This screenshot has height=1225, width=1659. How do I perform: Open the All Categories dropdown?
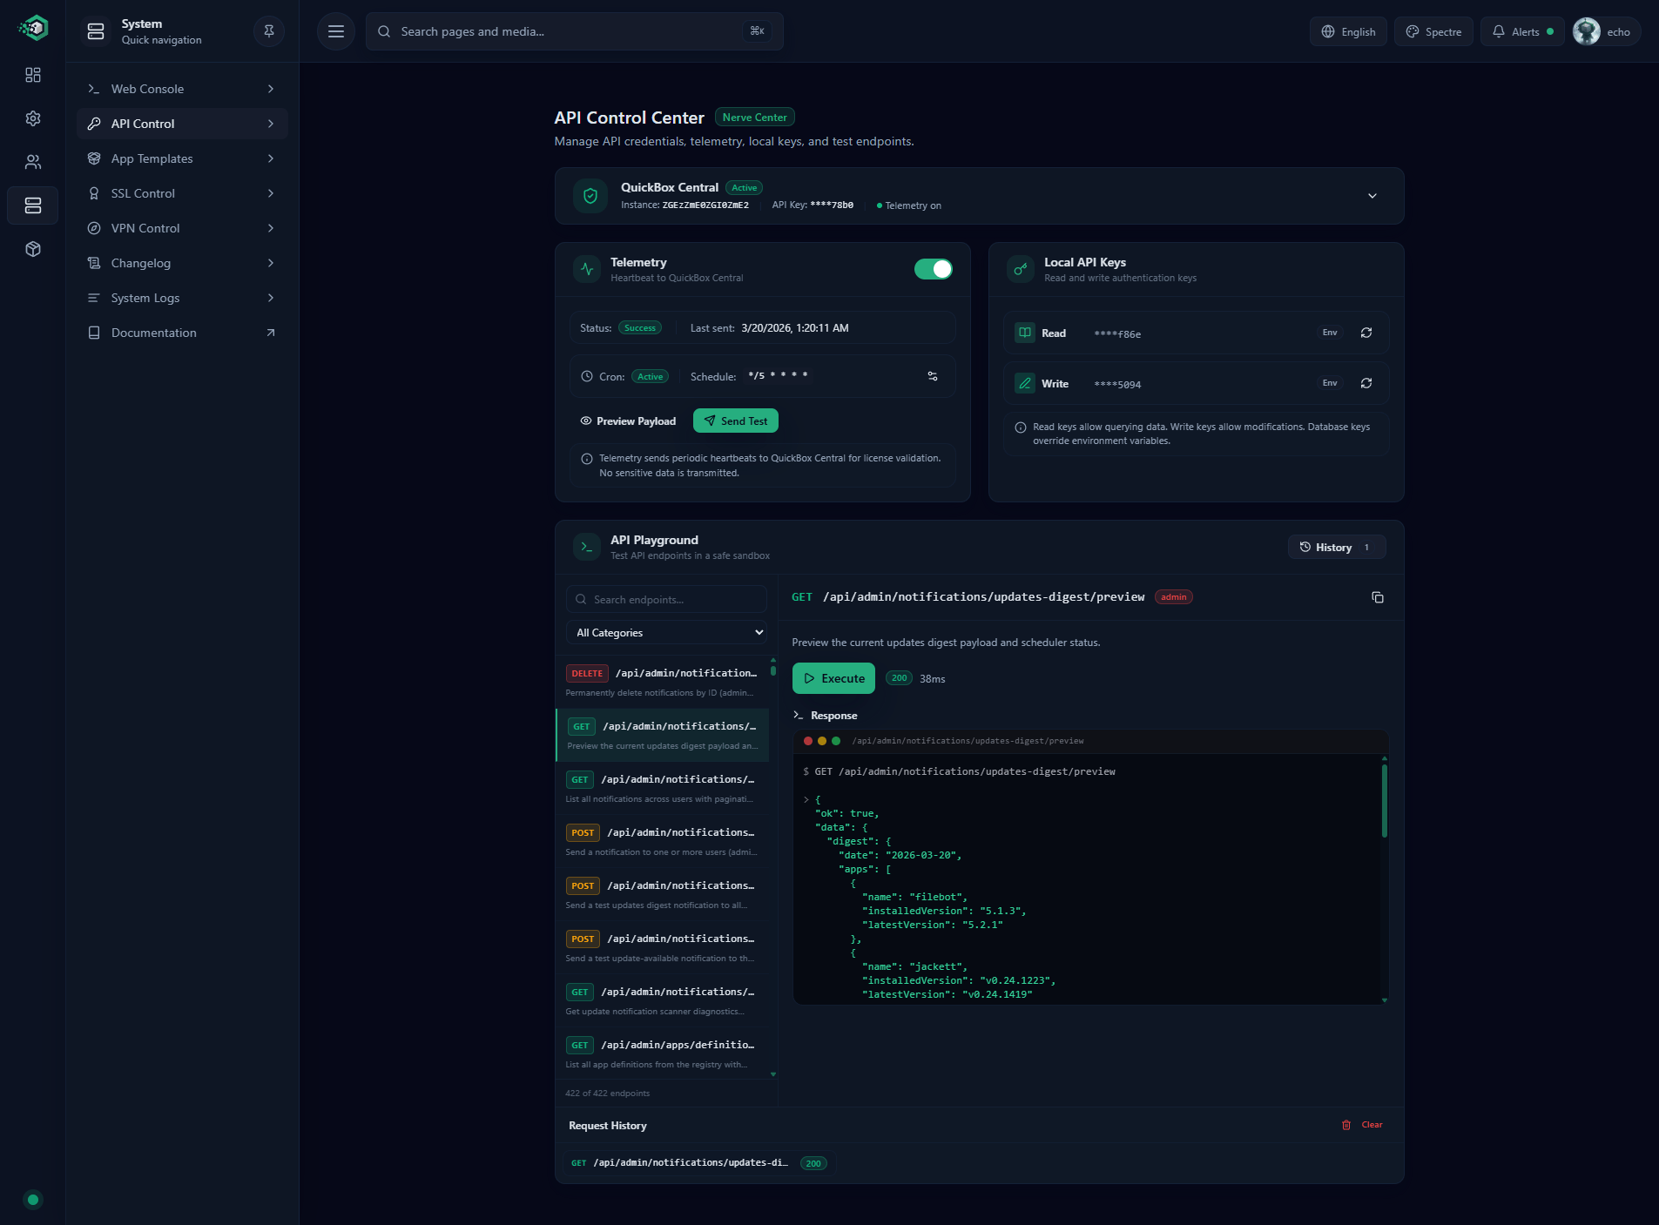coord(667,632)
